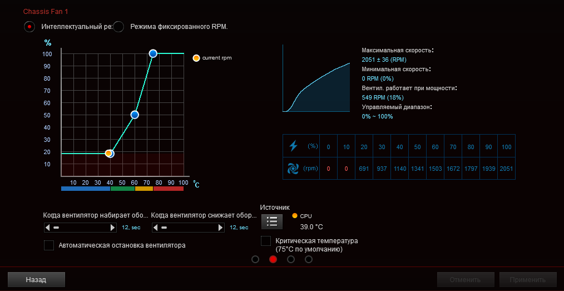Open the temperature source list icon
The height and width of the screenshot is (291, 564).
pos(272,221)
